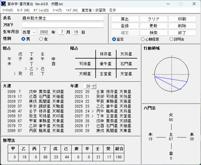Click the 終了 exit button
Viewport: 201px width, 165px height.
(182, 33)
